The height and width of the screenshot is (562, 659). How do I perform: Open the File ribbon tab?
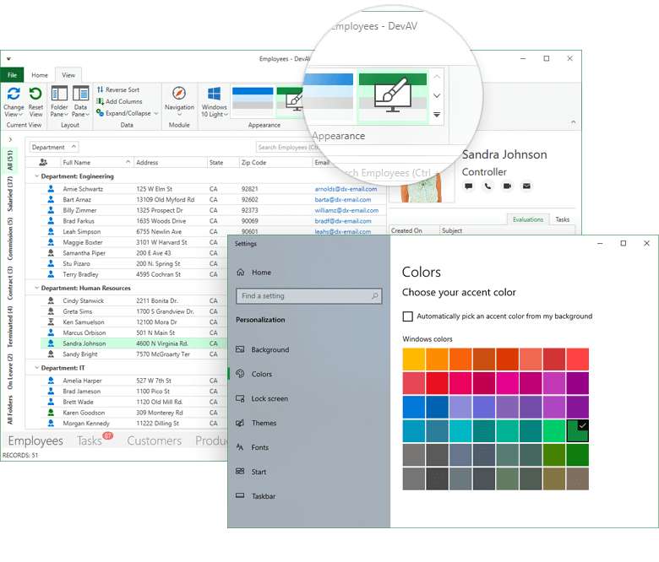pyautogui.click(x=12, y=75)
